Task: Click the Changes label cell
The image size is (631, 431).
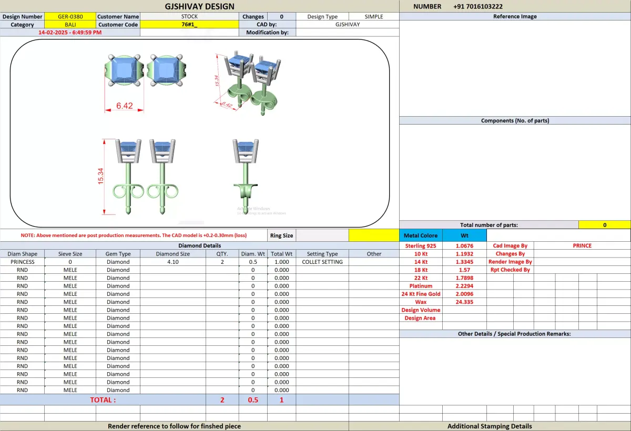Action: pos(253,16)
